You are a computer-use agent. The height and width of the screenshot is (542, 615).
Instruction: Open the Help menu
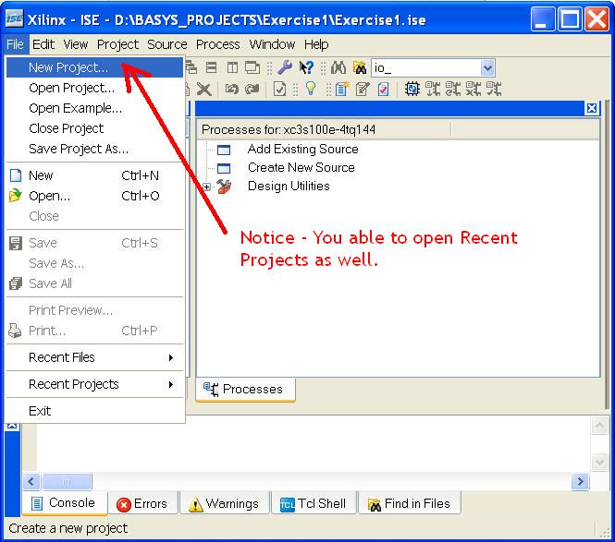pyautogui.click(x=316, y=44)
